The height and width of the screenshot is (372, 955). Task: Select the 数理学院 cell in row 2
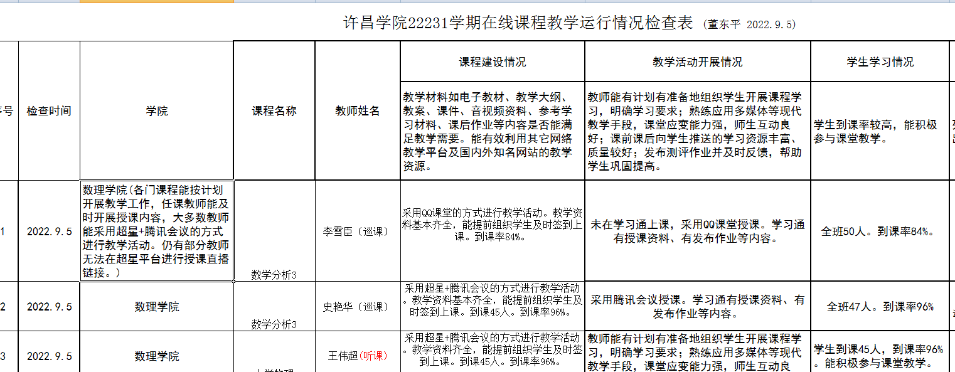pyautogui.click(x=157, y=307)
